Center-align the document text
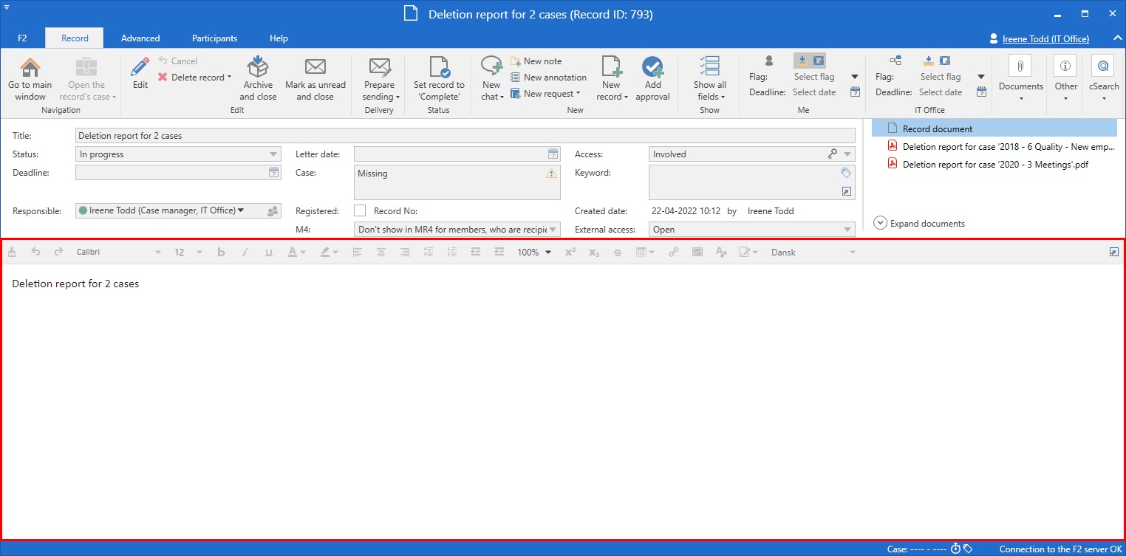This screenshot has height=556, width=1126. (x=381, y=252)
